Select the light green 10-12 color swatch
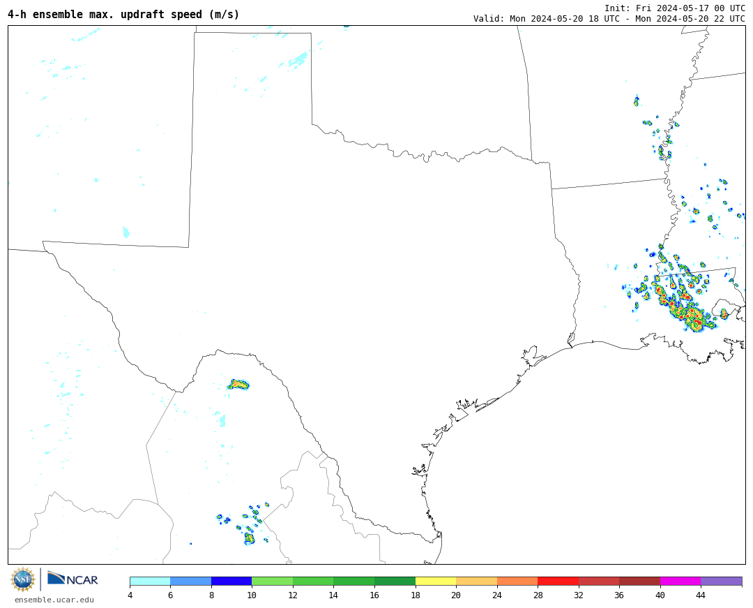The image size is (753, 608). pyautogui.click(x=273, y=581)
